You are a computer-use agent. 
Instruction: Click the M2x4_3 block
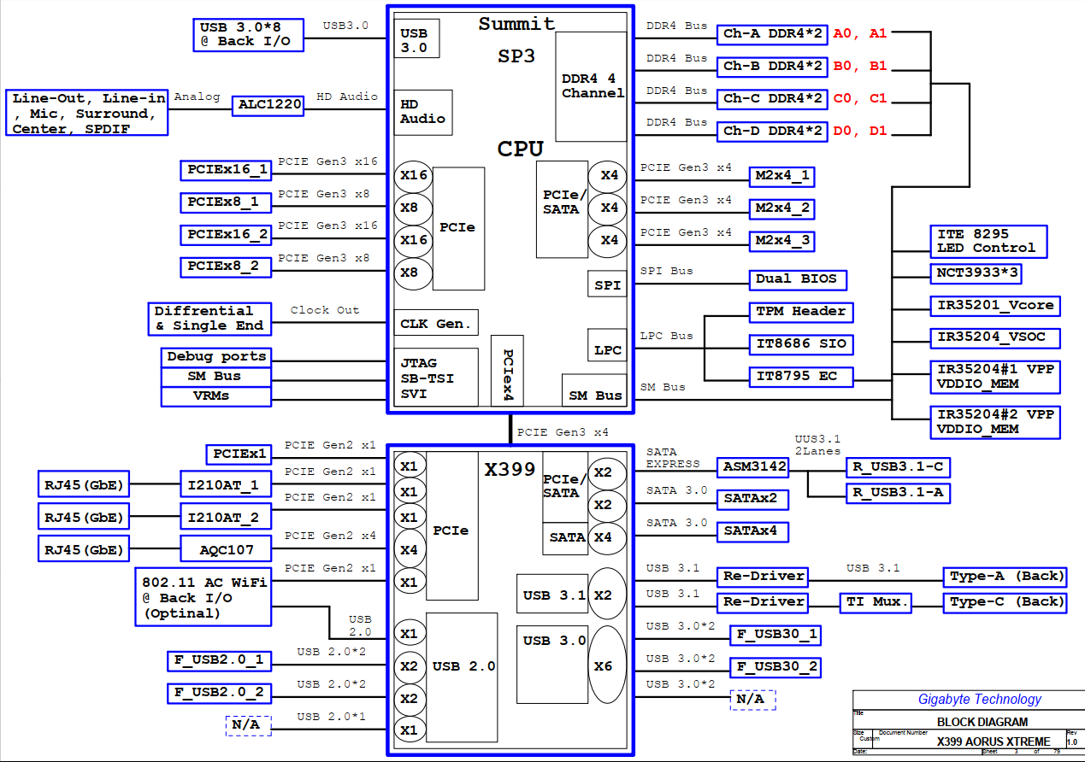(781, 241)
